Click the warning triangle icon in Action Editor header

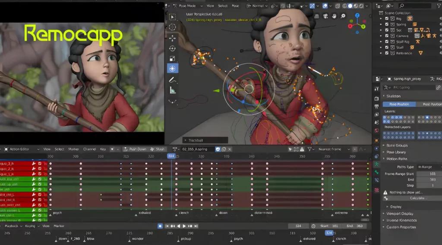[302, 149]
